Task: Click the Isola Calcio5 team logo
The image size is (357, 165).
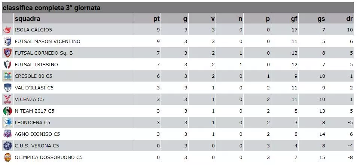Action: coord(7,30)
